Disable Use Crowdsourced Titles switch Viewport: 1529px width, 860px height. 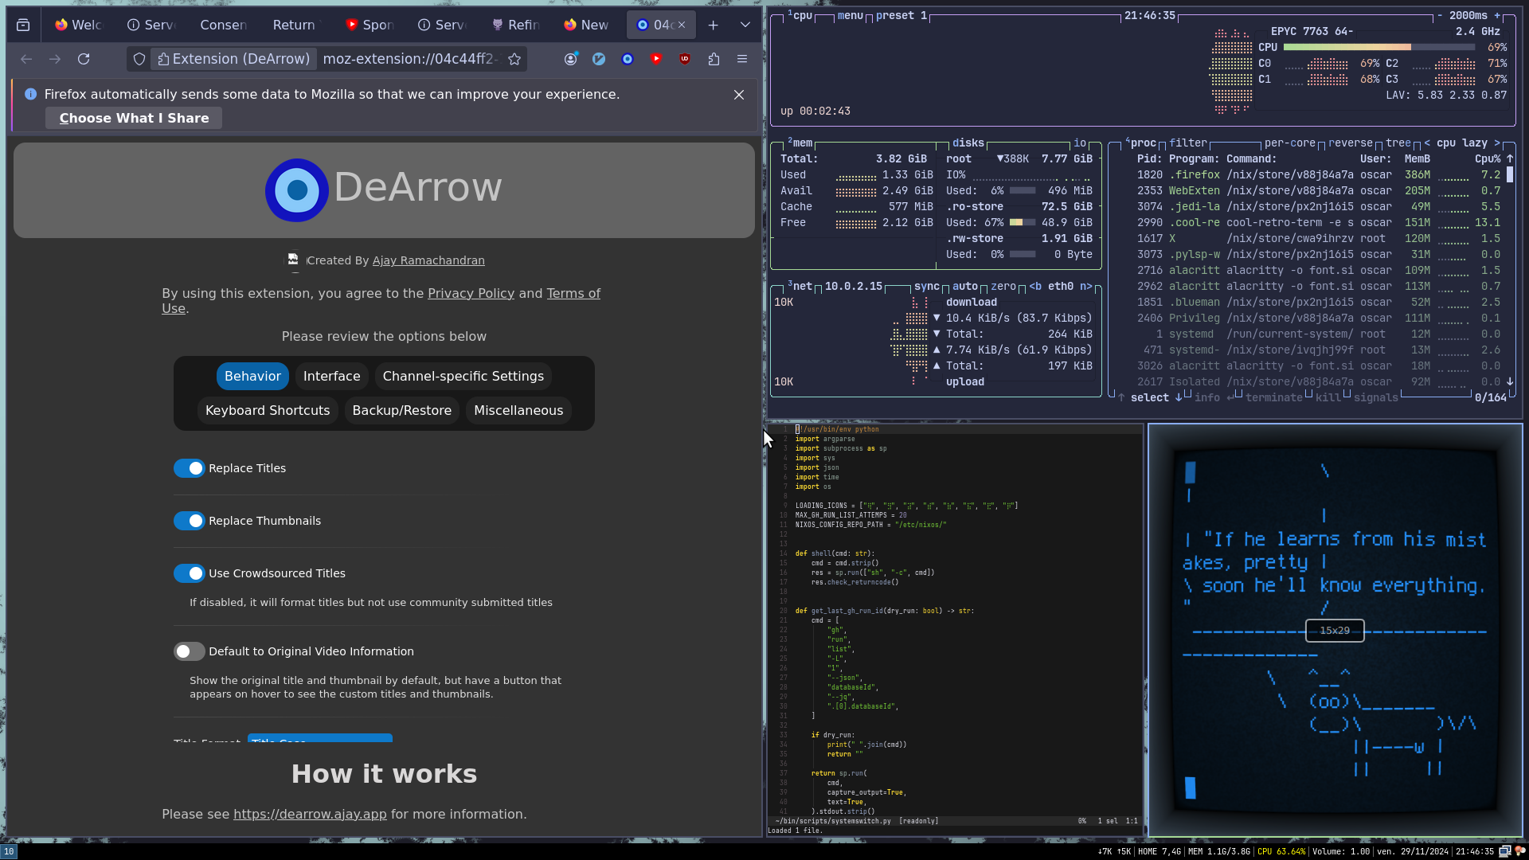pos(190,573)
